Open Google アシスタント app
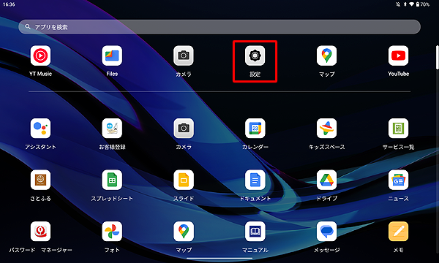The width and height of the screenshot is (439, 263). (x=40, y=129)
